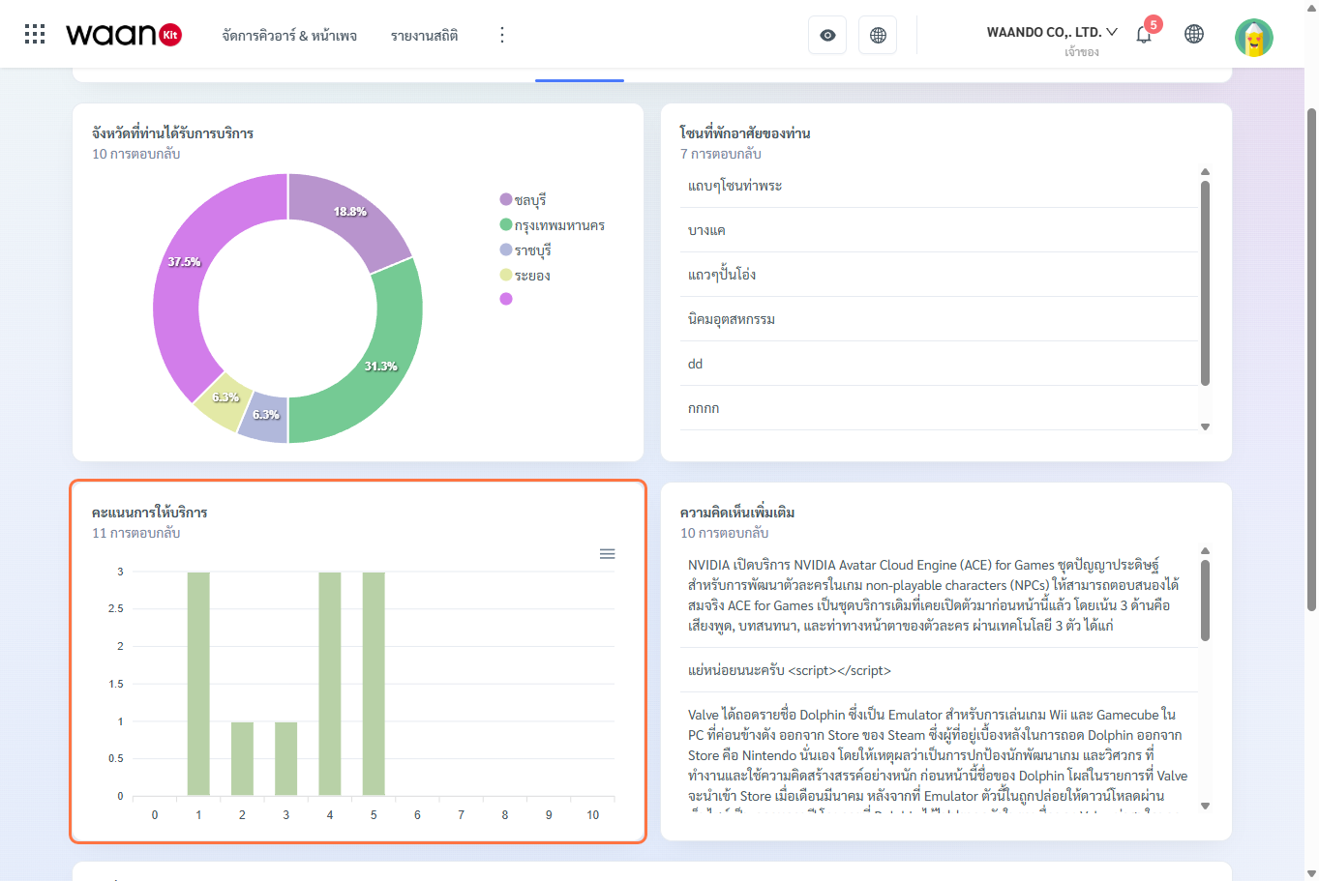Click the เจ้าของ role label under company name
Image resolution: width=1319 pixels, height=881 pixels.
pyautogui.click(x=1082, y=52)
